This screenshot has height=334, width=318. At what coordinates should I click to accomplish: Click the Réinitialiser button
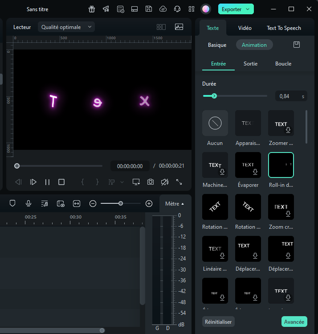pyautogui.click(x=218, y=322)
